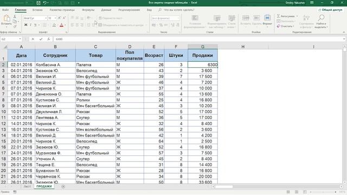
Task: Click the percent style icon
Action: [161, 25]
